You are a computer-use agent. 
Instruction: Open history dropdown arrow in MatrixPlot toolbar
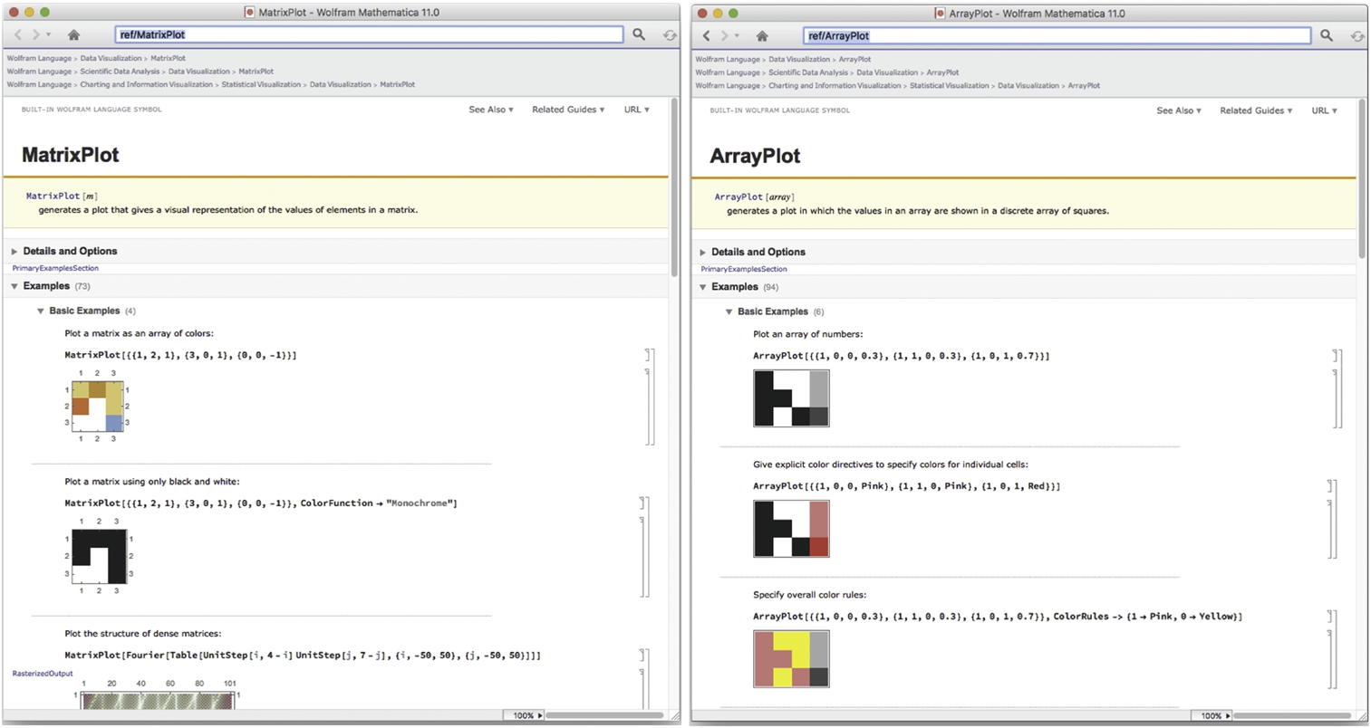tap(48, 35)
